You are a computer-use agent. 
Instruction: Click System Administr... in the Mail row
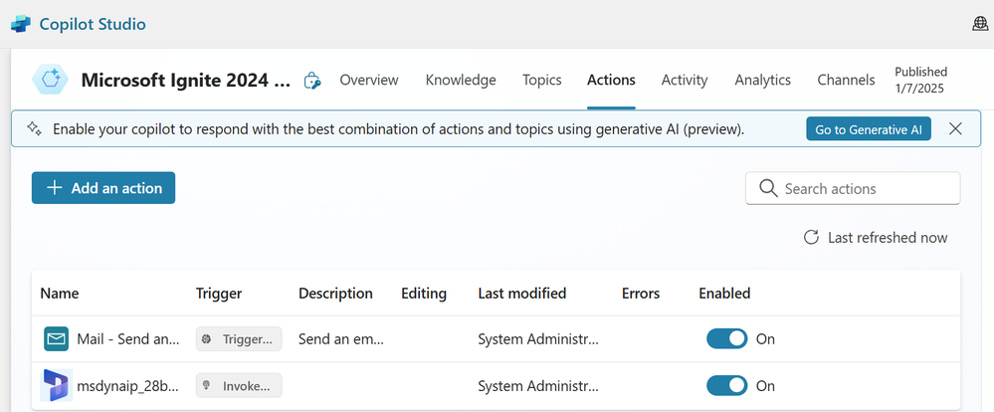[538, 339]
